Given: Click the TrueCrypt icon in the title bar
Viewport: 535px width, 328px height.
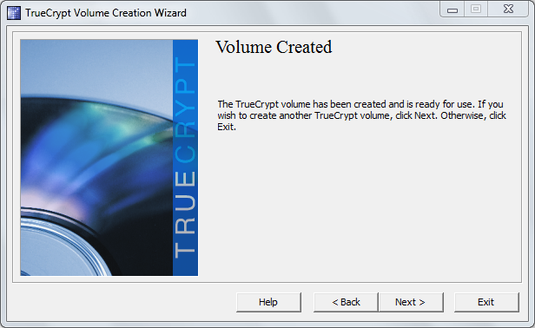Looking at the screenshot, I should (13, 13).
